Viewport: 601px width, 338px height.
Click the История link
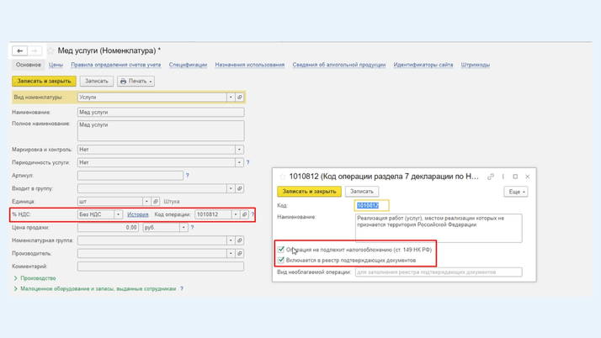[x=137, y=214]
